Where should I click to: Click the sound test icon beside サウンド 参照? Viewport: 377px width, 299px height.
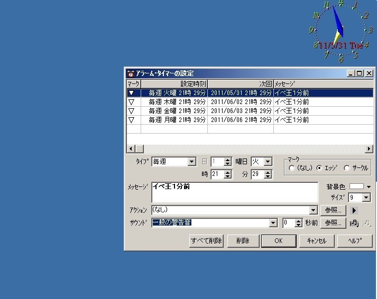pyautogui.click(x=354, y=223)
